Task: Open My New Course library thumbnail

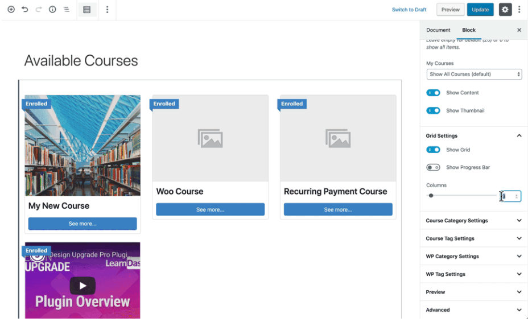Action: click(x=83, y=146)
